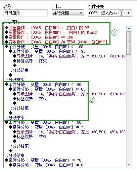The width and height of the screenshot is (137, 170).
Task: Select line 条件分歧 变量 [0045: 白白HP] >= 61
Action: click(47, 165)
